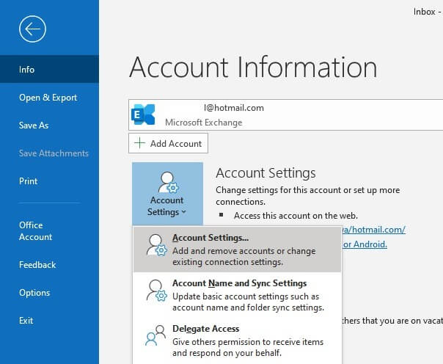443x364 pixels.
Task: Select Account Settings... menu entry
Action: tap(238, 250)
